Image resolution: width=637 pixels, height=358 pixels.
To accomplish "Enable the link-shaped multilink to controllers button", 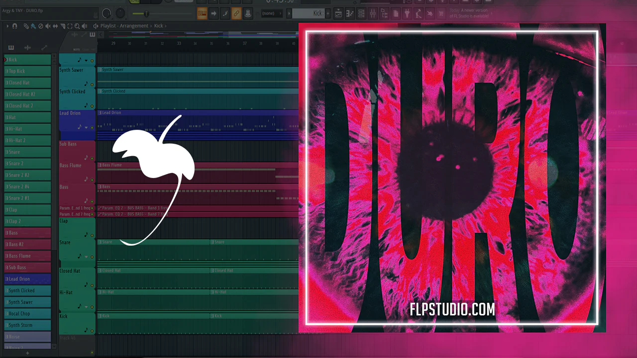I will tap(236, 13).
